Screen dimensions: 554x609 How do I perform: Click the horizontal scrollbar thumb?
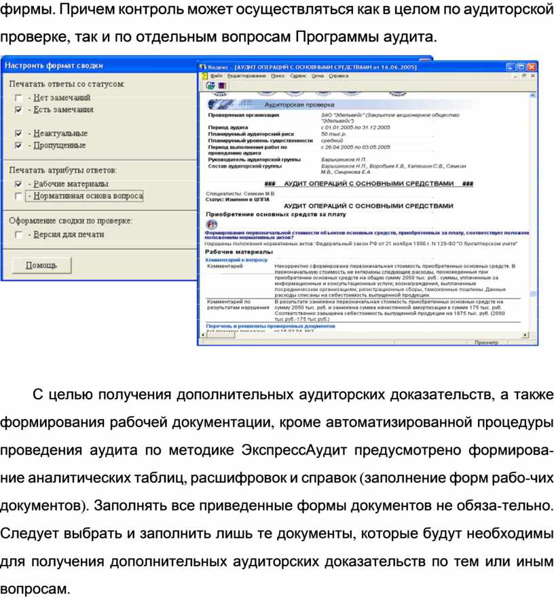[220, 335]
